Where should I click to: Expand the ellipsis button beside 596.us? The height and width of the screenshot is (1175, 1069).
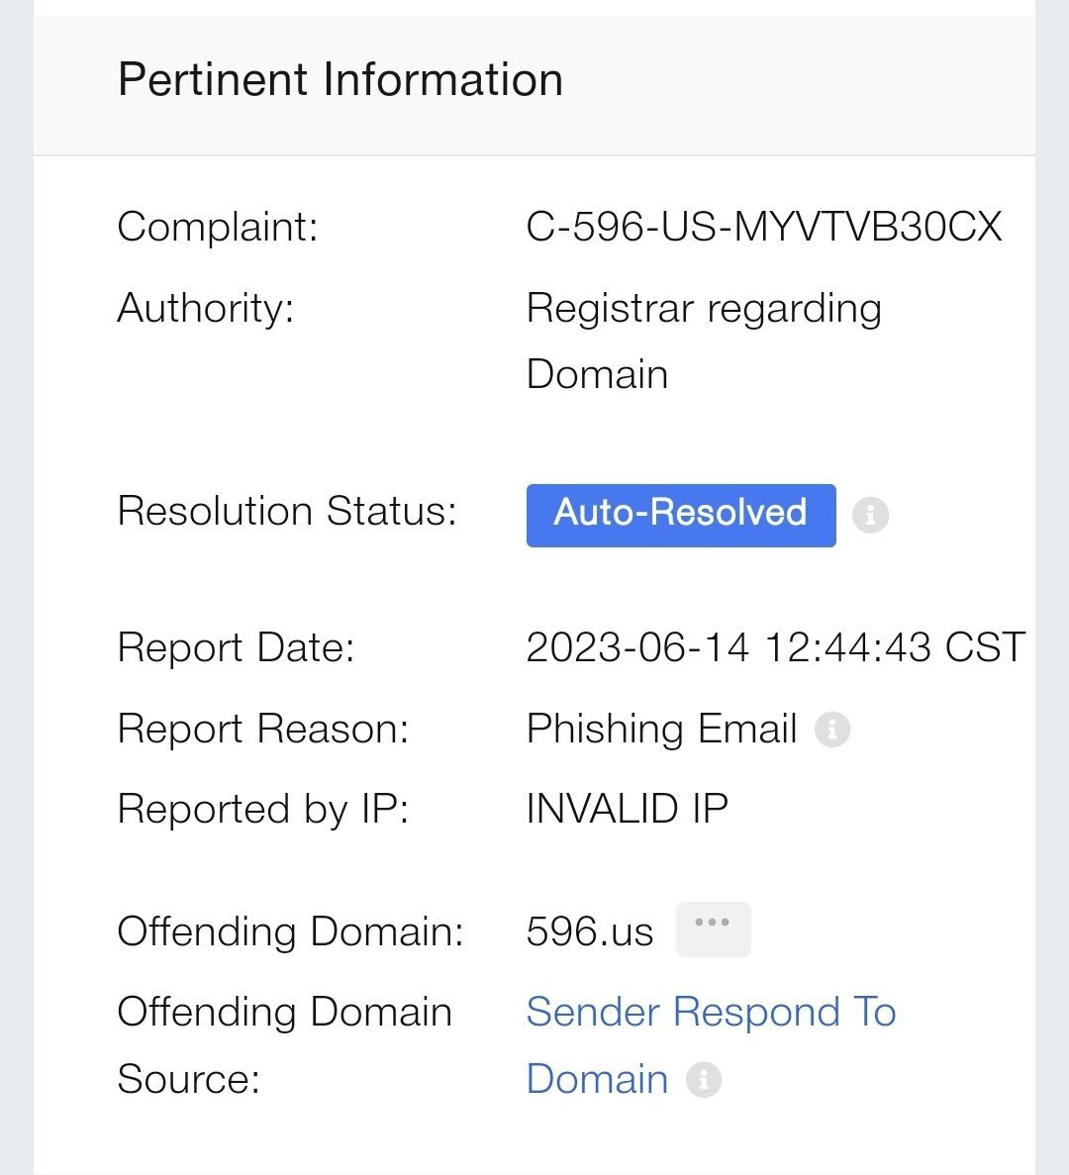click(713, 929)
